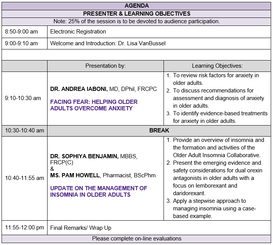Click 'Please complete on-line evaluations' footer text
Image resolution: width=273 pixels, height=245 pixels.
tap(136, 239)
